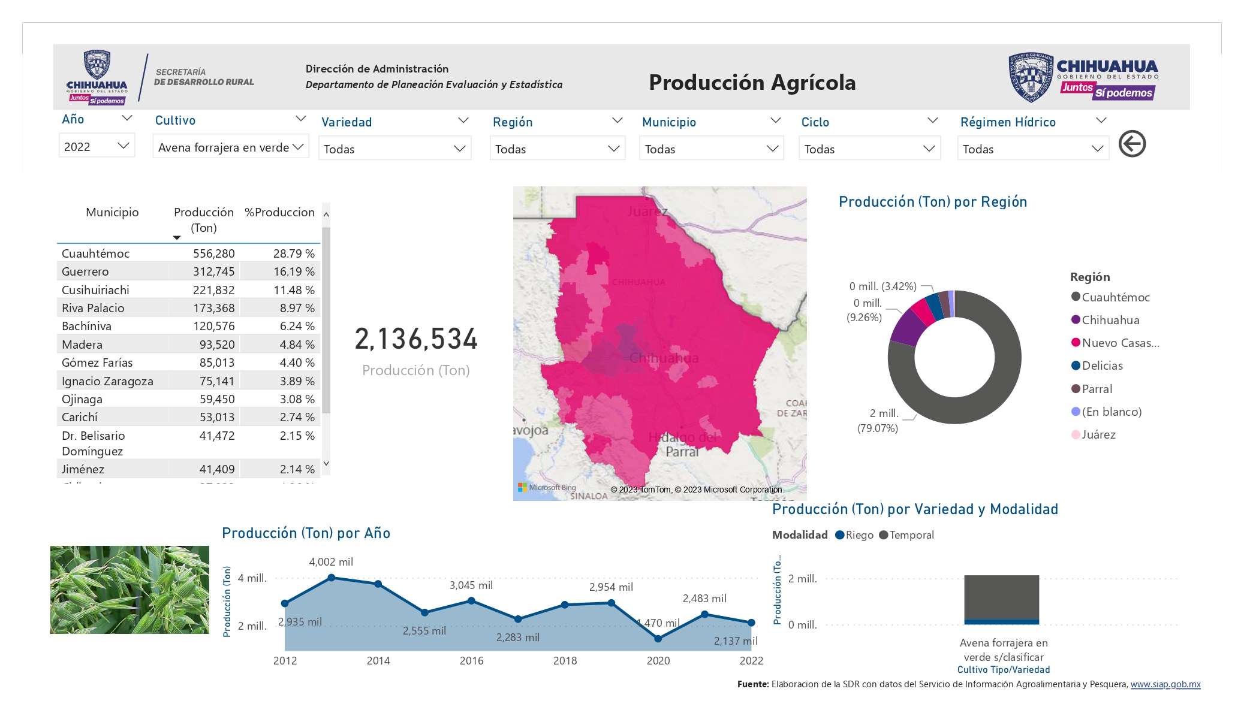The width and height of the screenshot is (1244, 719).
Task: Select the Cusihuiriachi municipality row
Action: [188, 290]
